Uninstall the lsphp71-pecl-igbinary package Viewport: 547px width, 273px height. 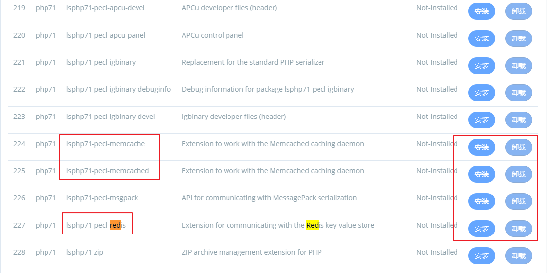(x=519, y=66)
